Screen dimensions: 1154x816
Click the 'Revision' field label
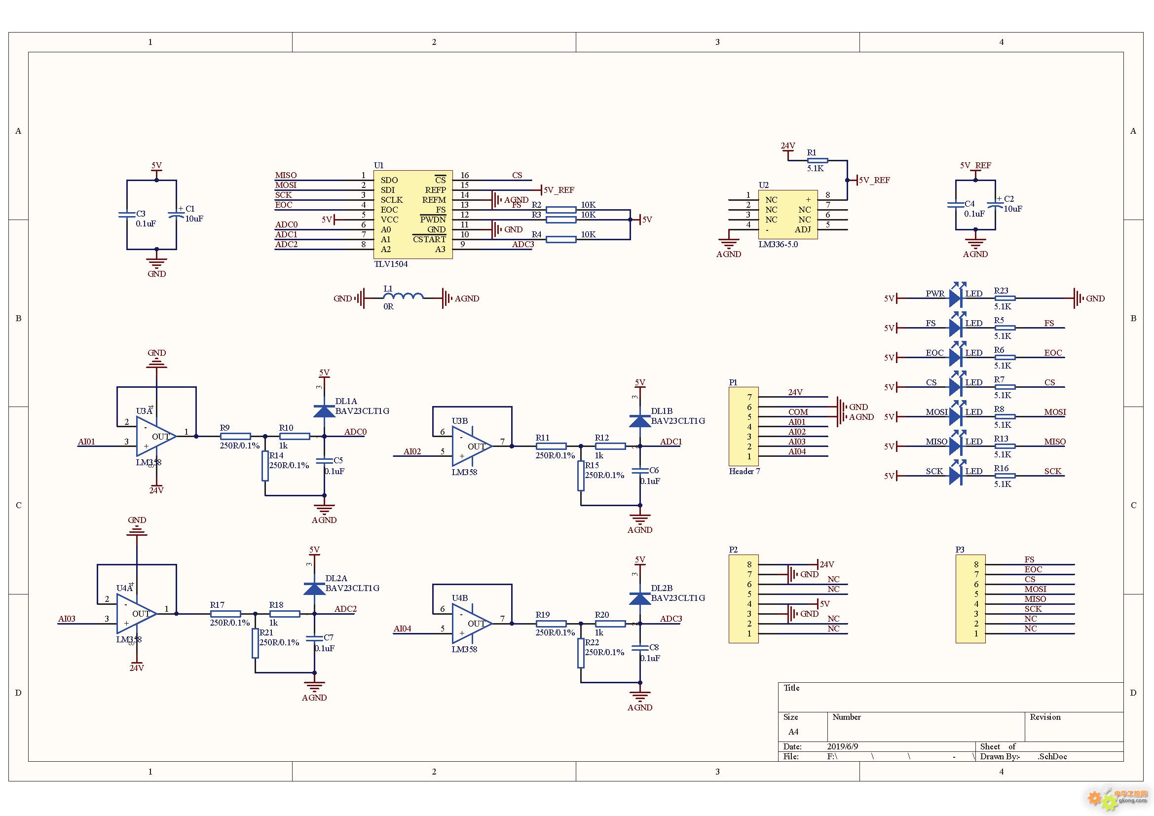point(1045,717)
